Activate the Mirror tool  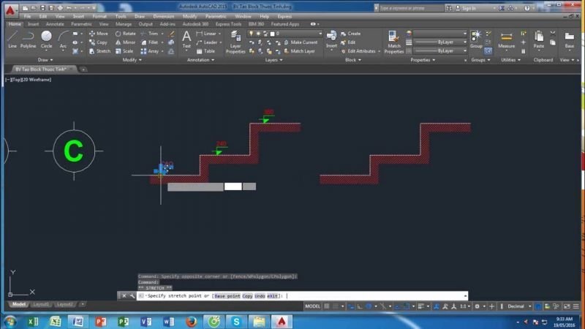coord(125,42)
